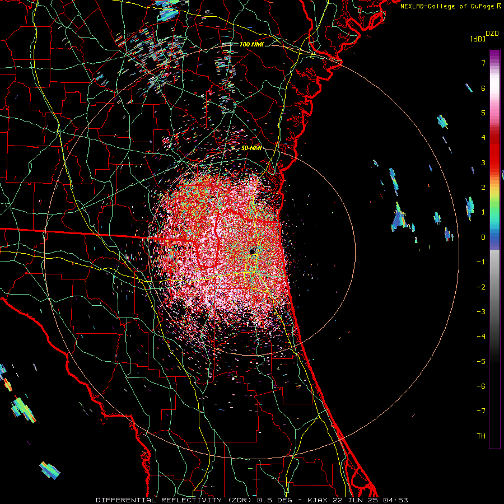Click the 2 dB scale label
Viewport: 504px width, 504px height.
click(483, 188)
